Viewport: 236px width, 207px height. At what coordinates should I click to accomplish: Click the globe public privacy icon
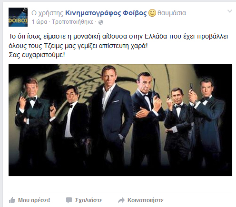click(101, 22)
